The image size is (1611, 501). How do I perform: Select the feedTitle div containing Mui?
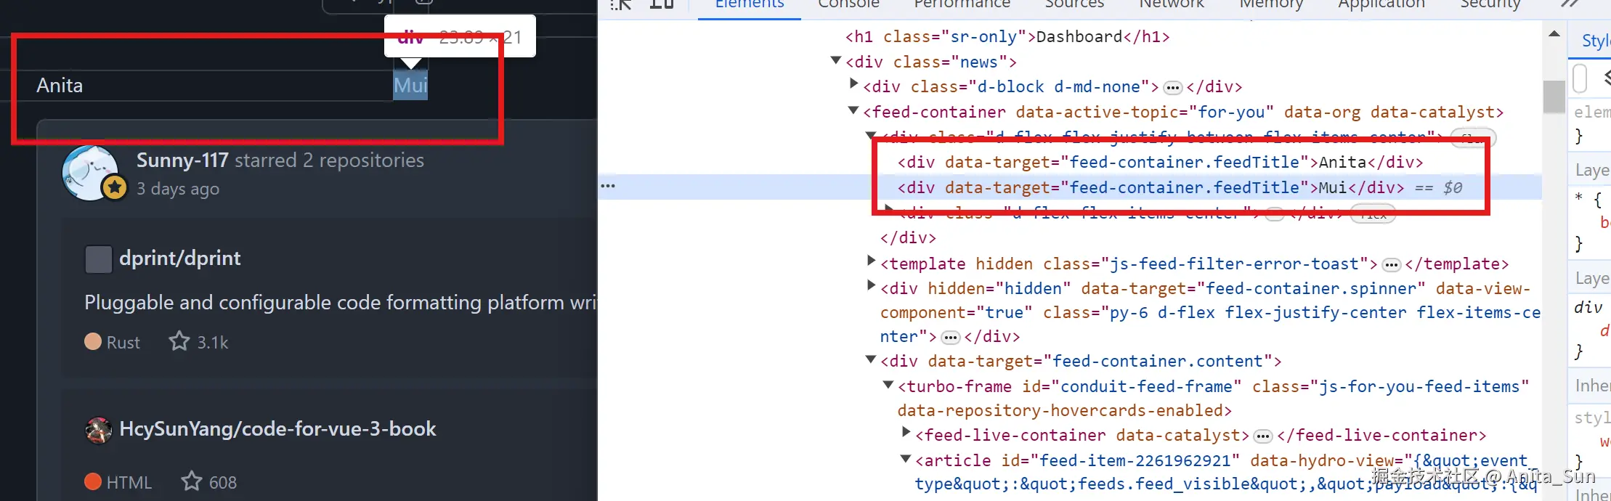click(x=1151, y=187)
